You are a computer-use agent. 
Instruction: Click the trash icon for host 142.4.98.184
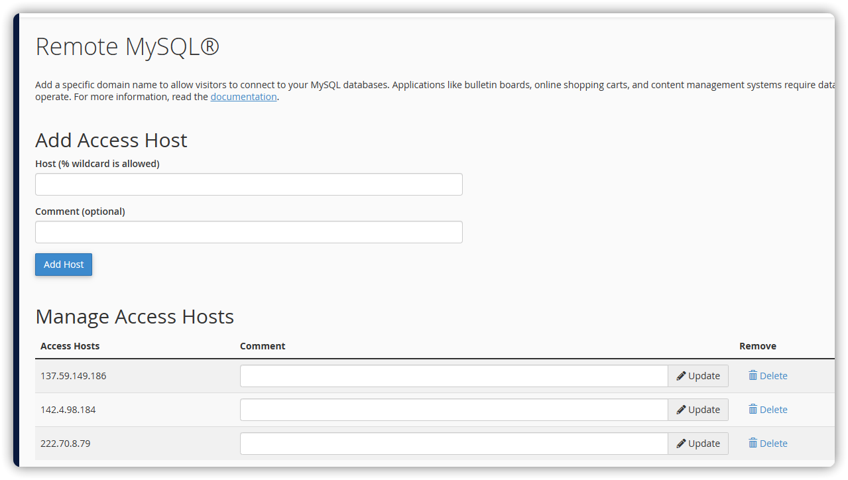[753, 409]
